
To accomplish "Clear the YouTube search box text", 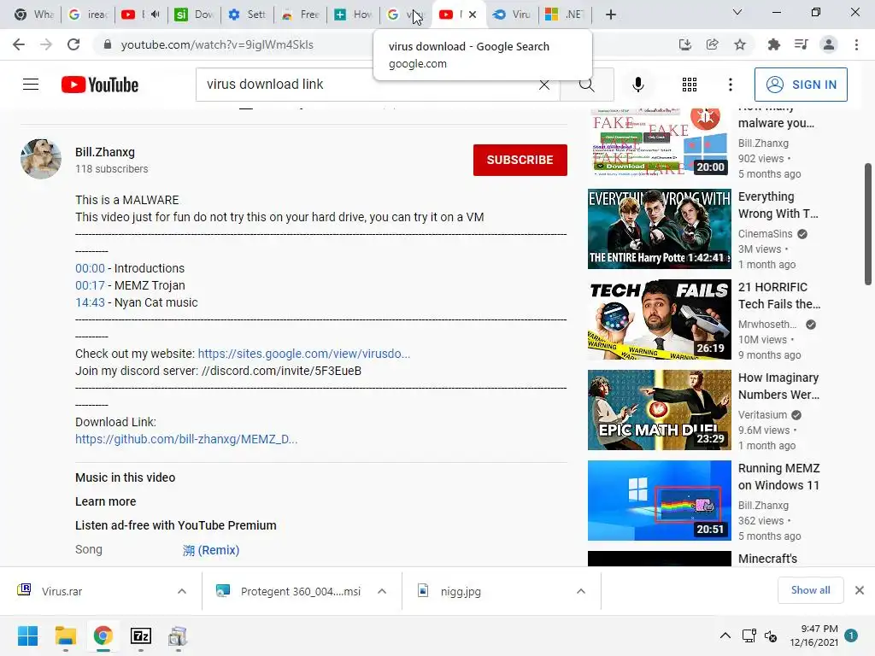I will point(544,85).
